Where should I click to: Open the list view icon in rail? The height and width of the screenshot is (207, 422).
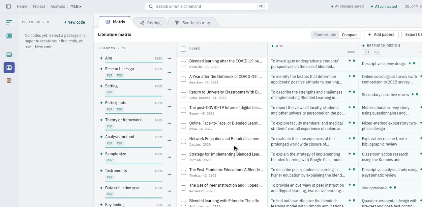[x=9, y=55]
